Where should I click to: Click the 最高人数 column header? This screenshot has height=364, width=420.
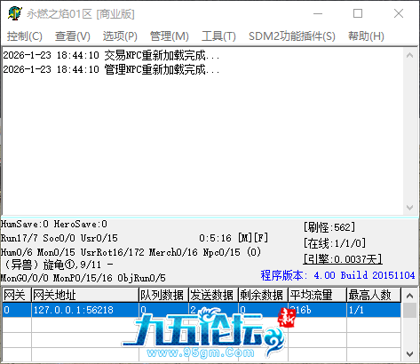tap(374, 295)
